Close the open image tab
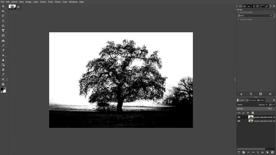 (18, 7)
